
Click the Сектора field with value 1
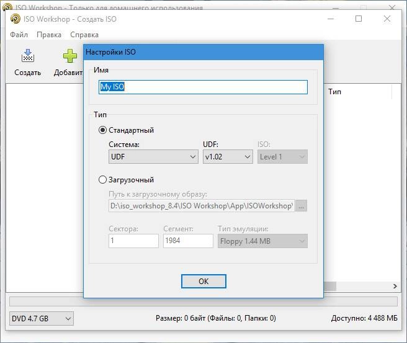pyautogui.click(x=133, y=241)
